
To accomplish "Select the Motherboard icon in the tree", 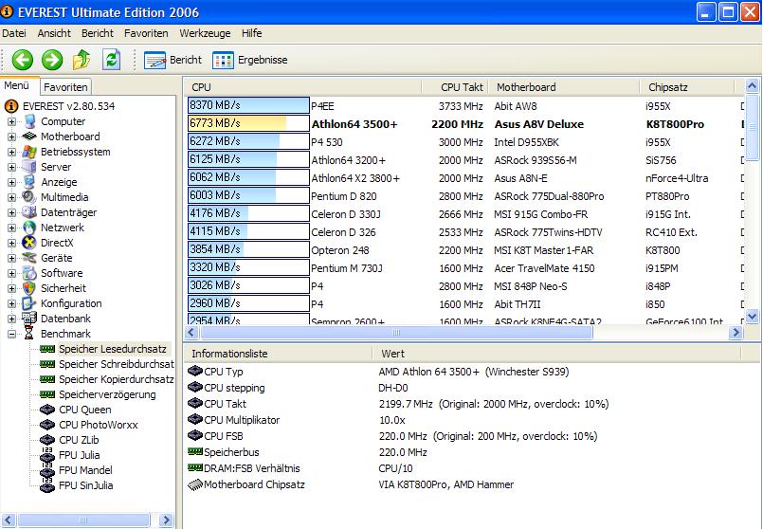I will click(x=29, y=137).
